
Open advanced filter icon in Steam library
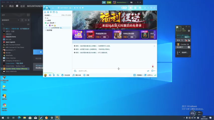point(28,24)
